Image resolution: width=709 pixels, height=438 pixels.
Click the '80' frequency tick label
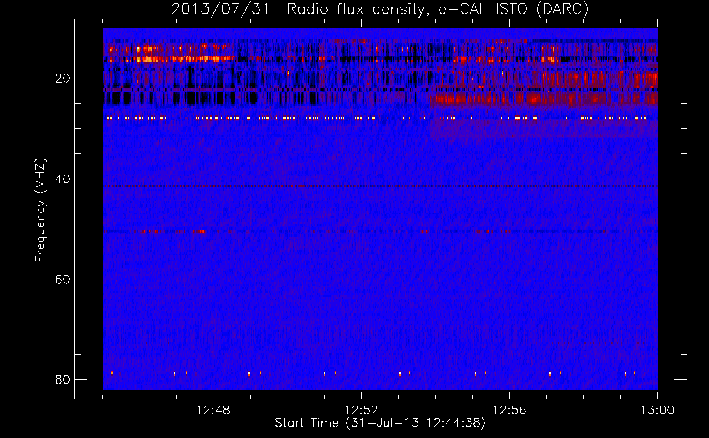[62, 379]
